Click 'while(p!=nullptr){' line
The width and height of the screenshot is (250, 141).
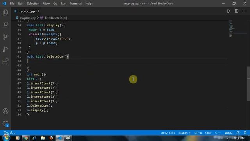pyautogui.click(x=45, y=34)
